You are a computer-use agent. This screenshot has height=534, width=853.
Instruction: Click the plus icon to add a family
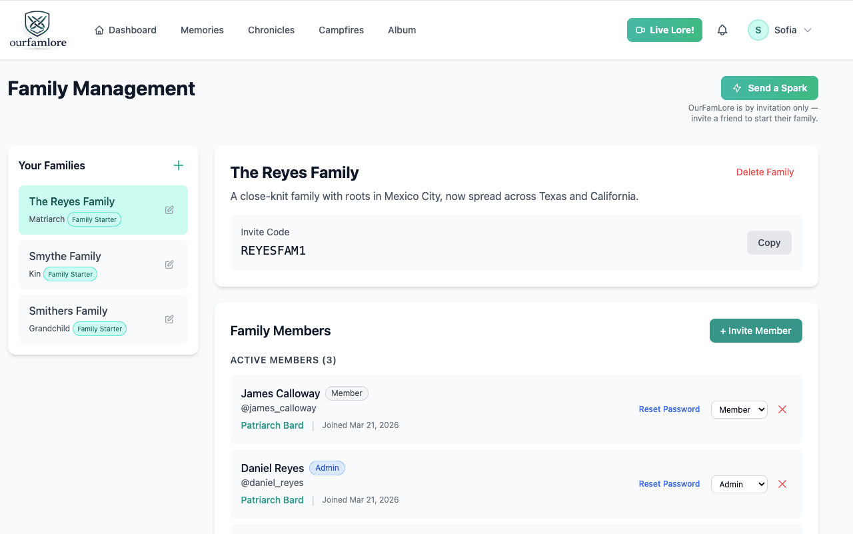(x=178, y=165)
